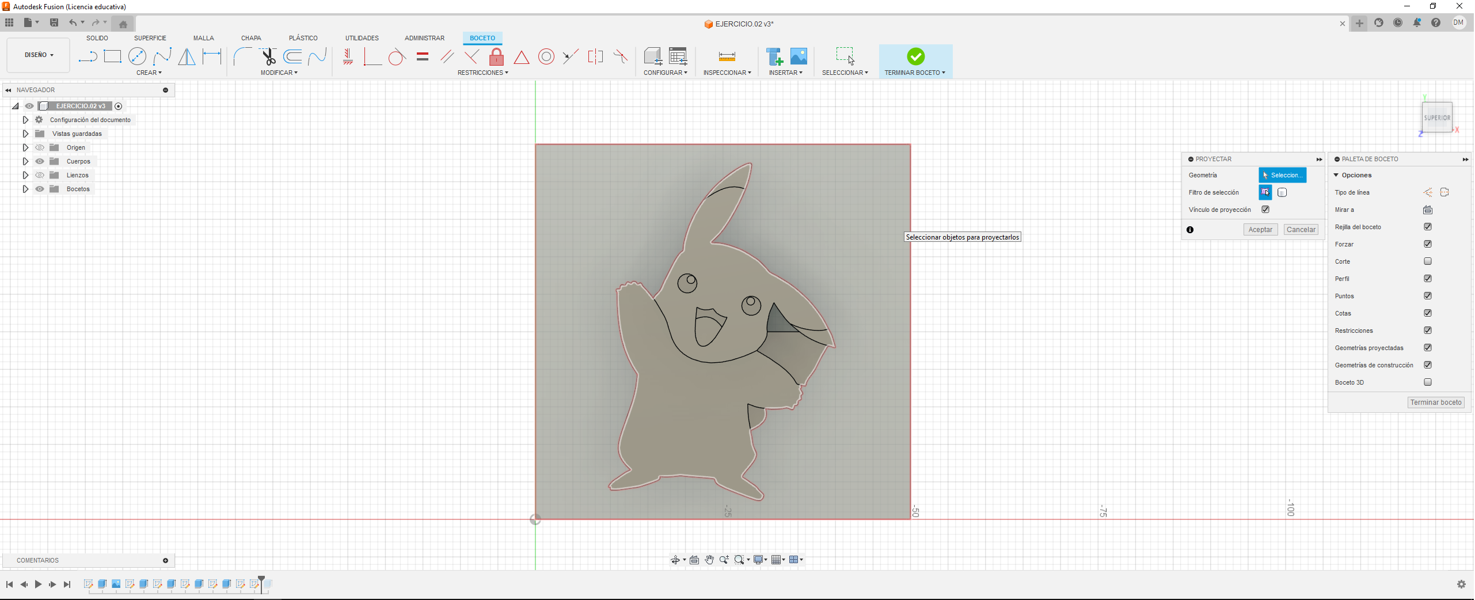1475x600 pixels.
Task: Select the Sketch Dimension tool
Action: pos(212,56)
